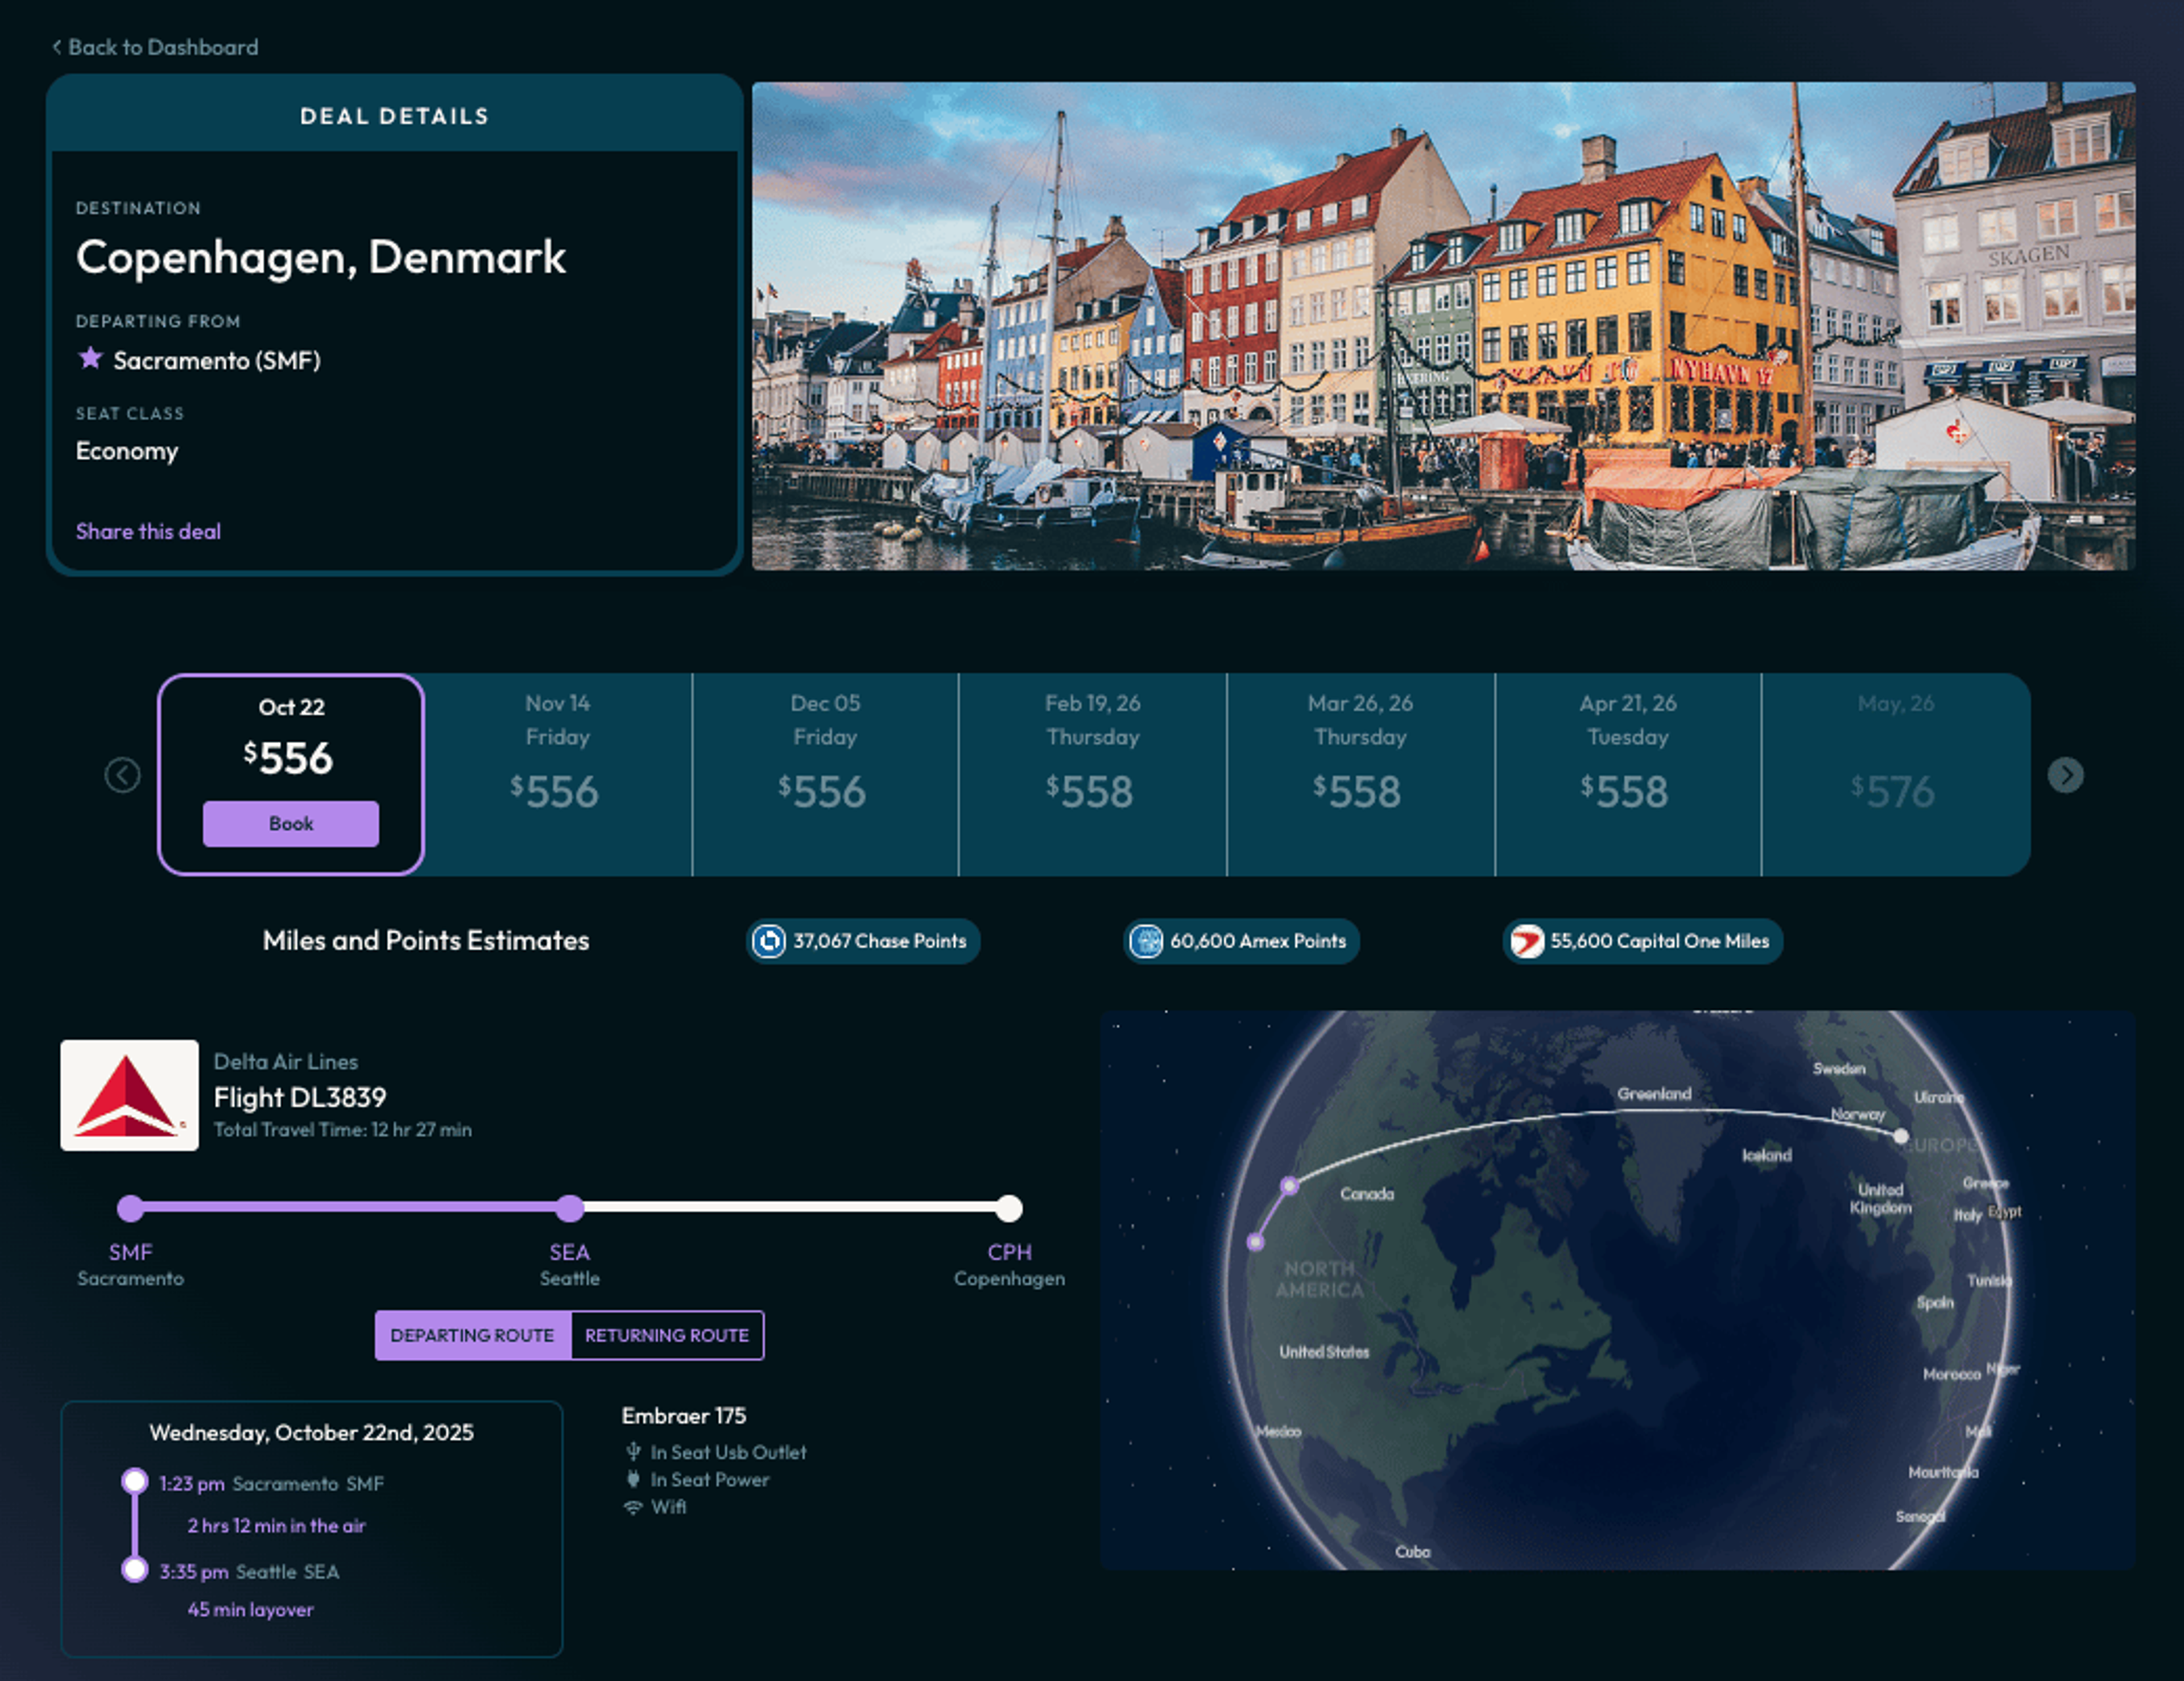The image size is (2184, 1681).
Task: Click the Delta Air Lines logo
Action: (x=129, y=1095)
